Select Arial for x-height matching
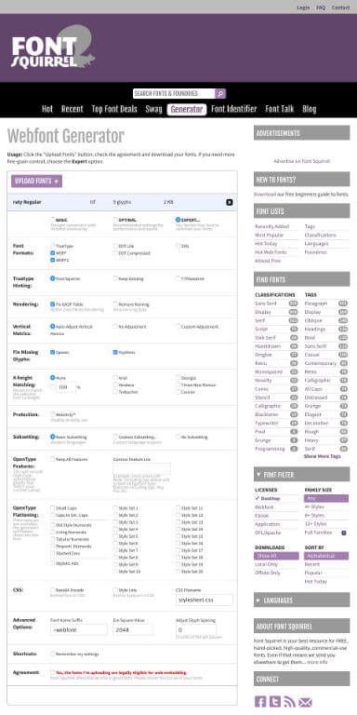357x715 pixels. click(x=115, y=378)
